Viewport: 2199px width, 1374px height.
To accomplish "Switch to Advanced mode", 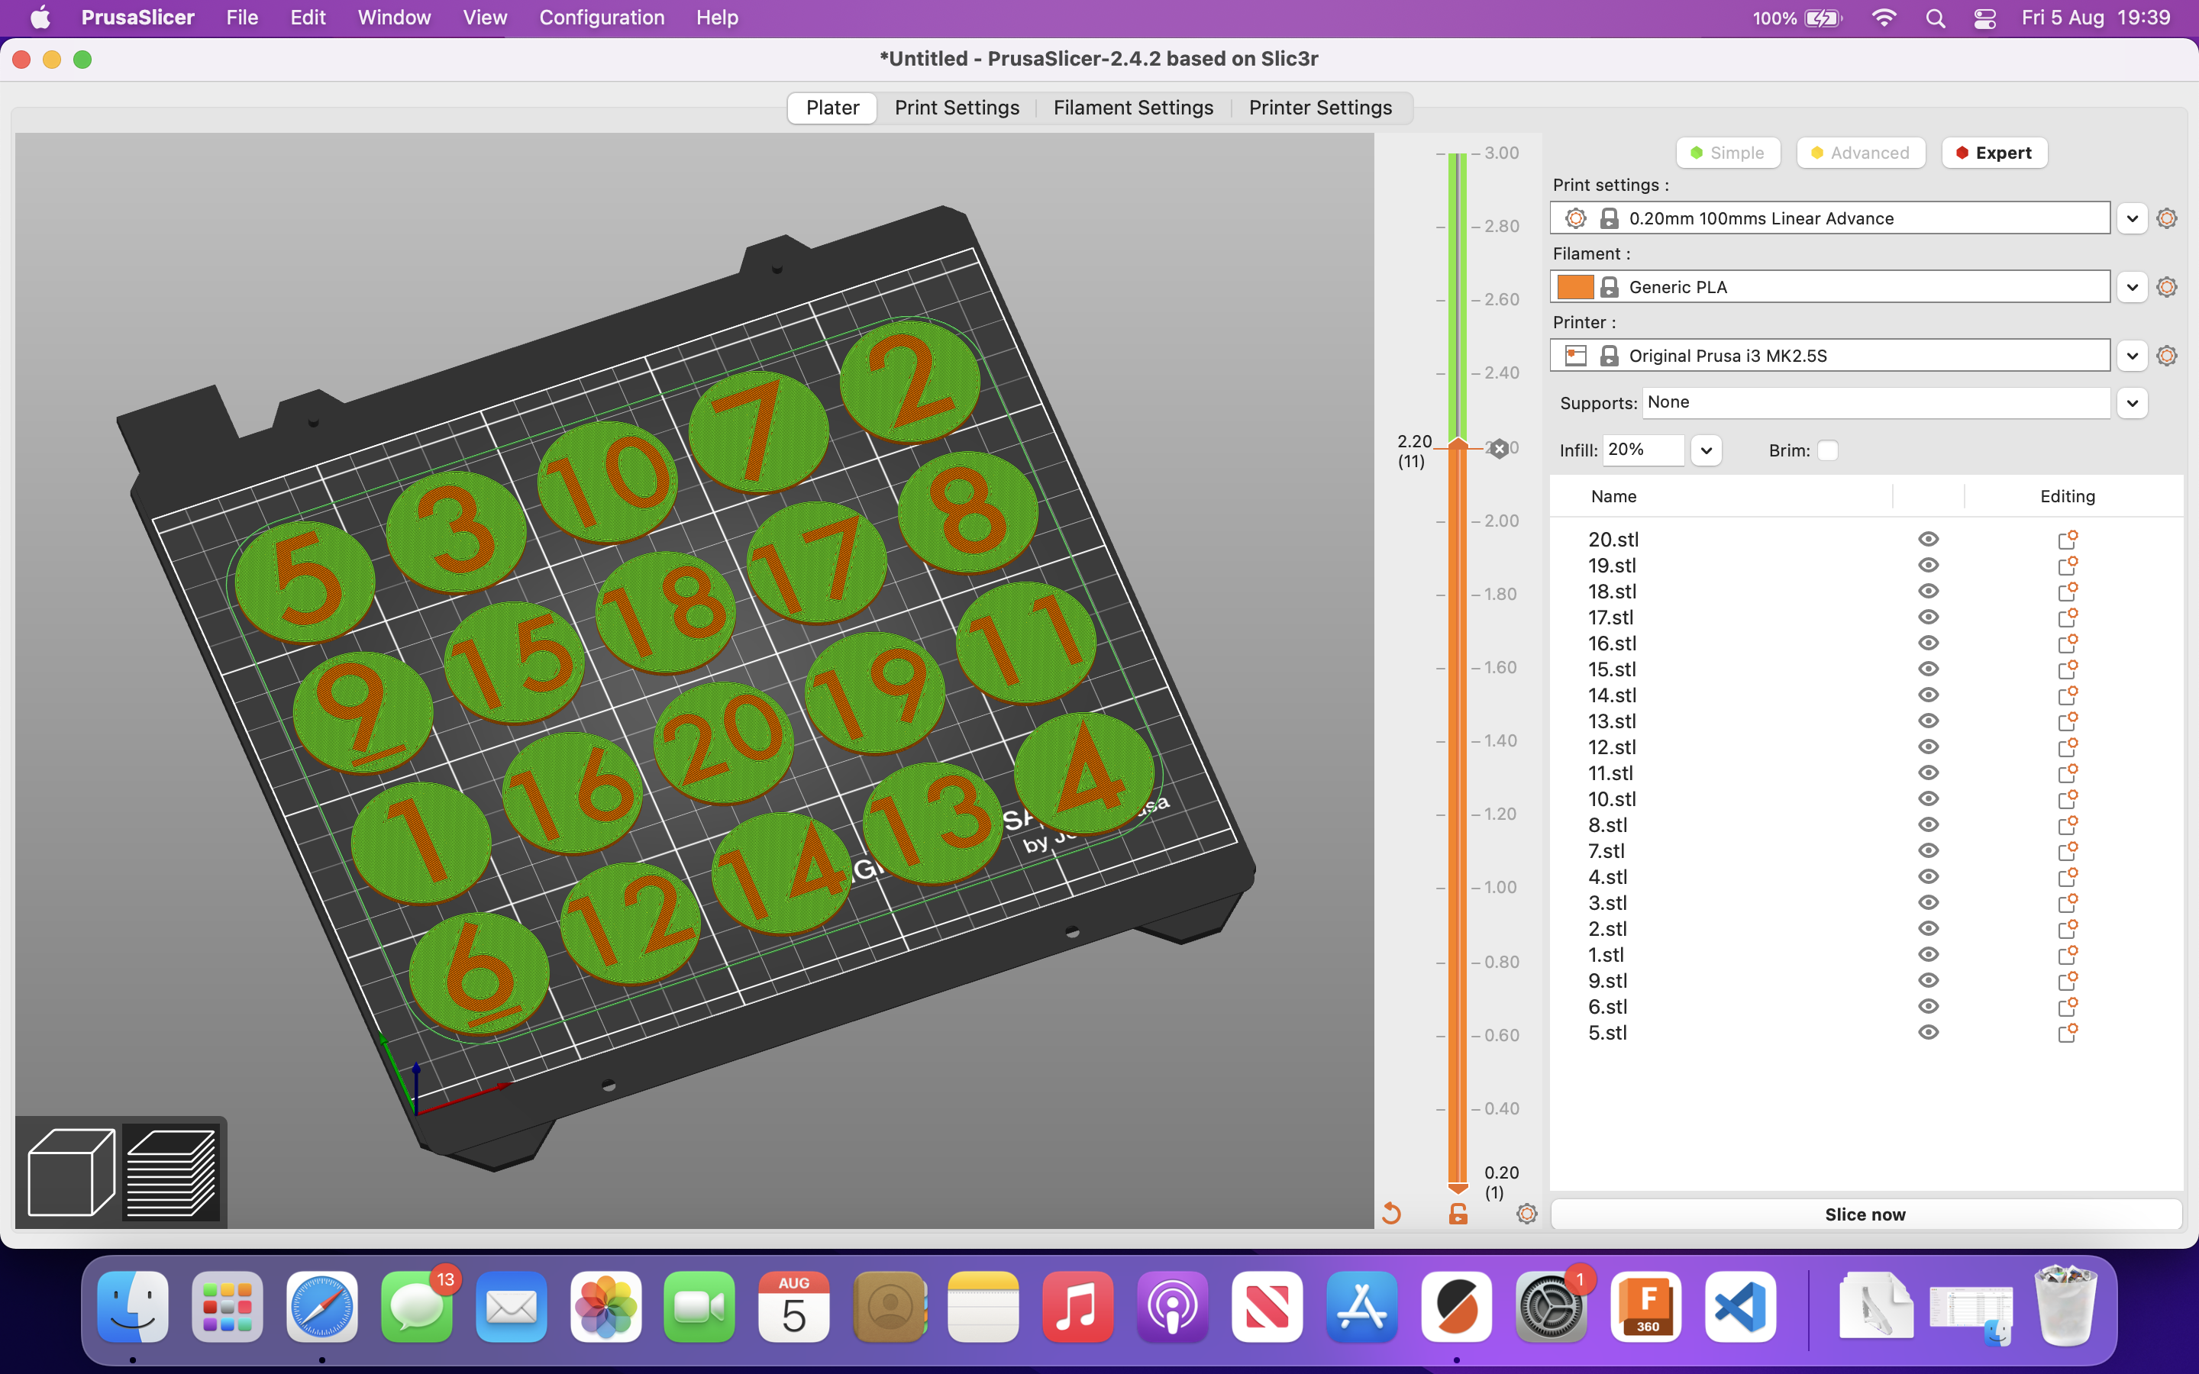I will (1860, 153).
